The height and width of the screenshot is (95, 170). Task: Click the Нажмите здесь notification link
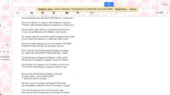pyautogui.click(x=45, y=9)
